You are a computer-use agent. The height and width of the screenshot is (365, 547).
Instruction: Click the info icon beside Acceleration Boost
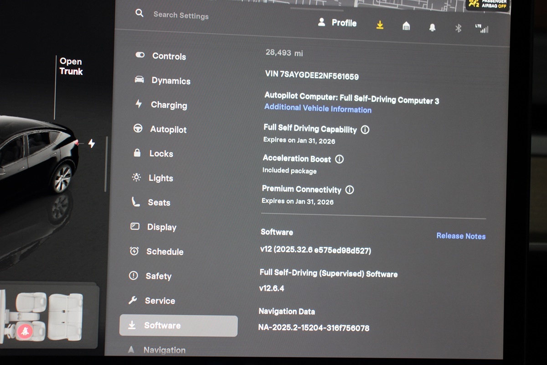coord(339,159)
